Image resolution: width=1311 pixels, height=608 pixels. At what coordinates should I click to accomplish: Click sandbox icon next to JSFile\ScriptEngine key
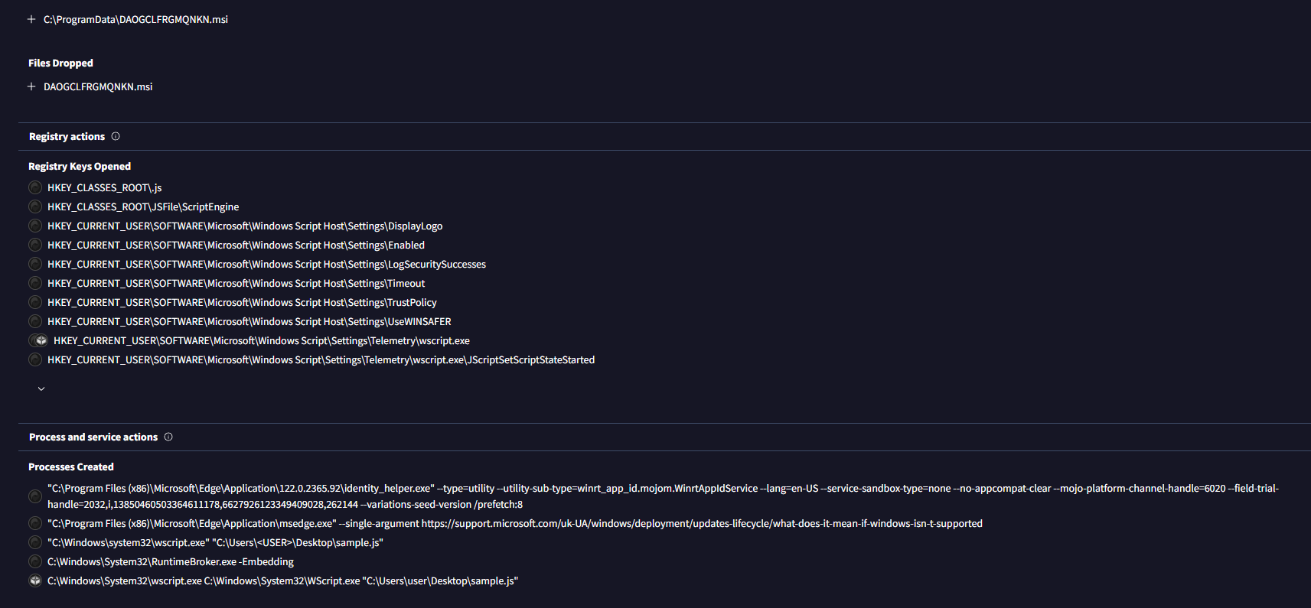35,206
